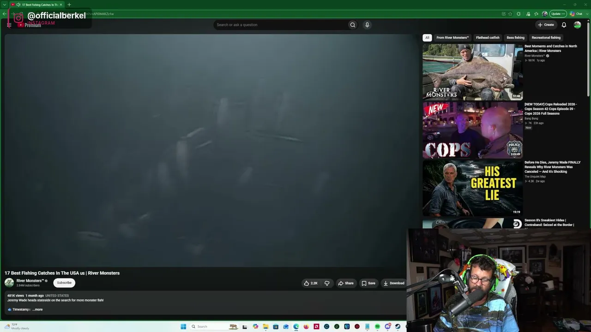
Task: Select the All filter chip
Action: coord(427,38)
